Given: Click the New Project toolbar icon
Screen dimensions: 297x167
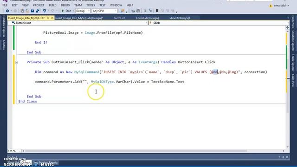Looking at the screenshot, I should [x=22, y=11].
